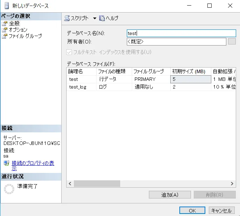Viewport: 240px width, 216px height.
Task: Select the オプション page icon
Action: [x=5, y=30]
